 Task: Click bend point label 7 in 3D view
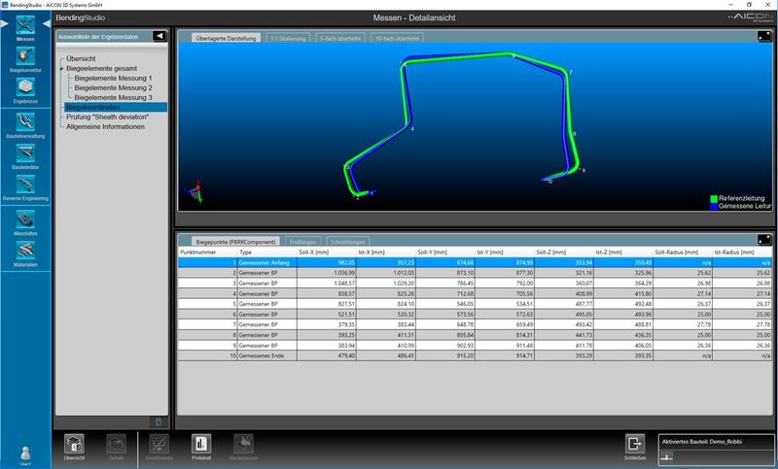571,72
